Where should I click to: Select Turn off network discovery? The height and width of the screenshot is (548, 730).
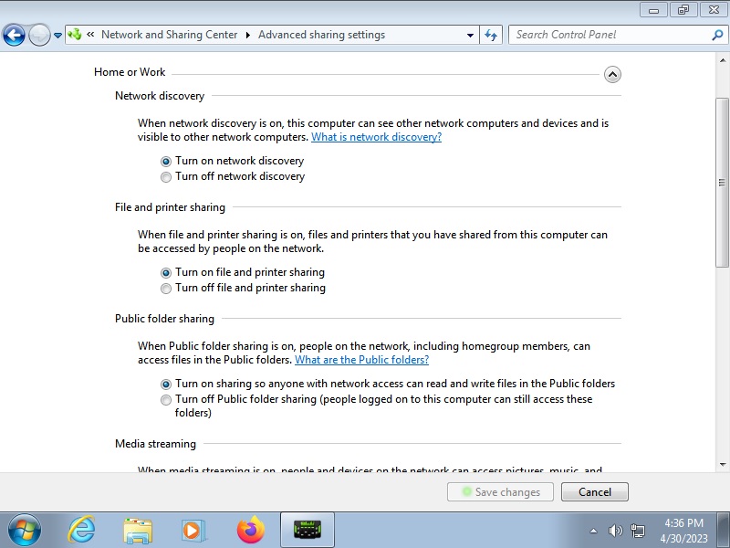click(233, 176)
